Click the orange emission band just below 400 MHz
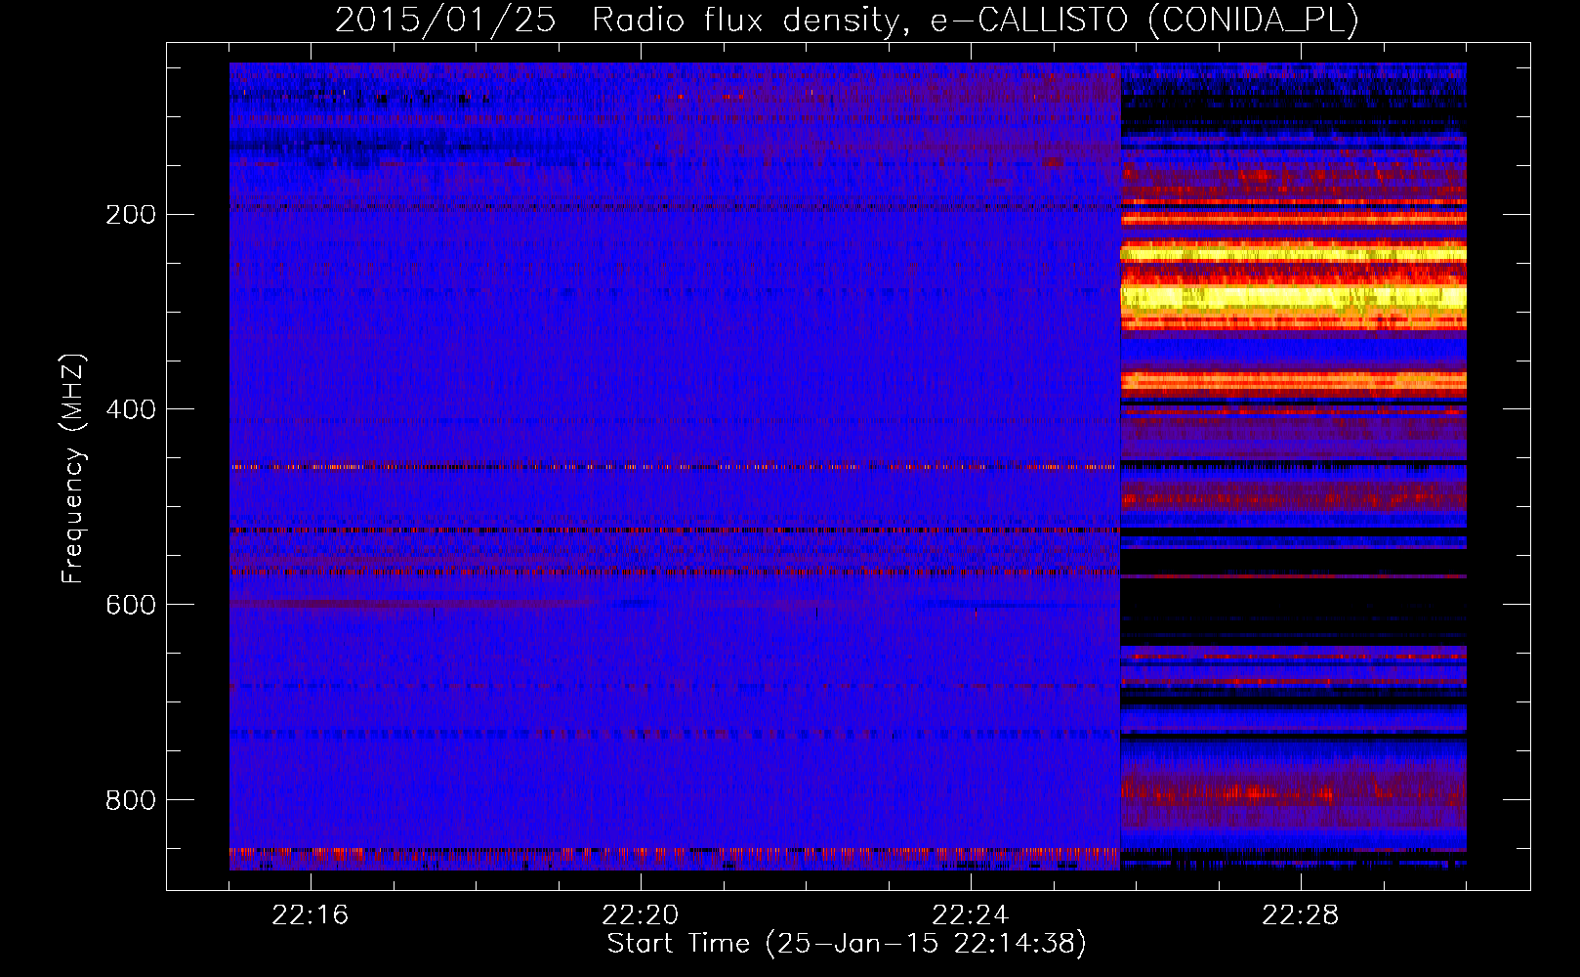The width and height of the screenshot is (1580, 977). (1293, 381)
